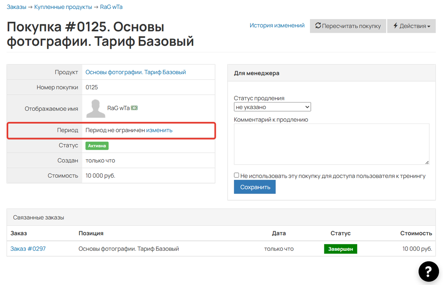Open the 'Статус продления' dropdown
443x285 pixels.
pyautogui.click(x=272, y=107)
